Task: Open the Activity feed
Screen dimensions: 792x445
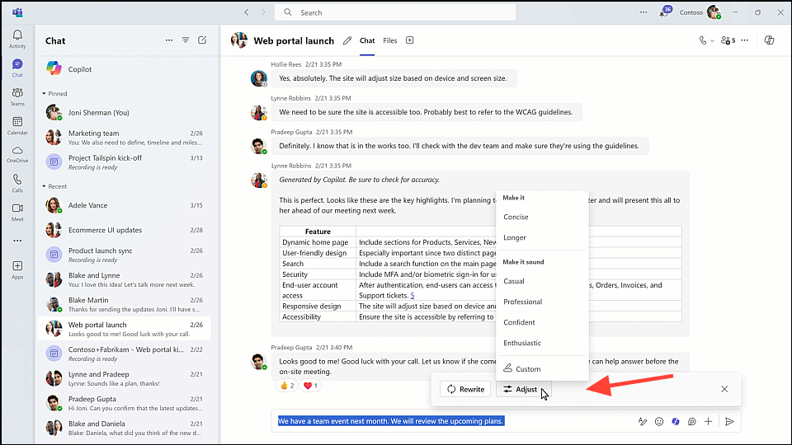Action: pyautogui.click(x=17, y=39)
